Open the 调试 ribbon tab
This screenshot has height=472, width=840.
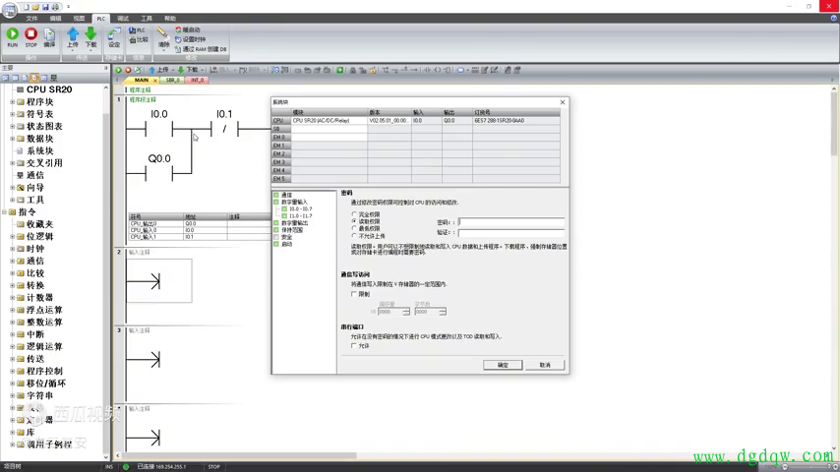tap(123, 19)
